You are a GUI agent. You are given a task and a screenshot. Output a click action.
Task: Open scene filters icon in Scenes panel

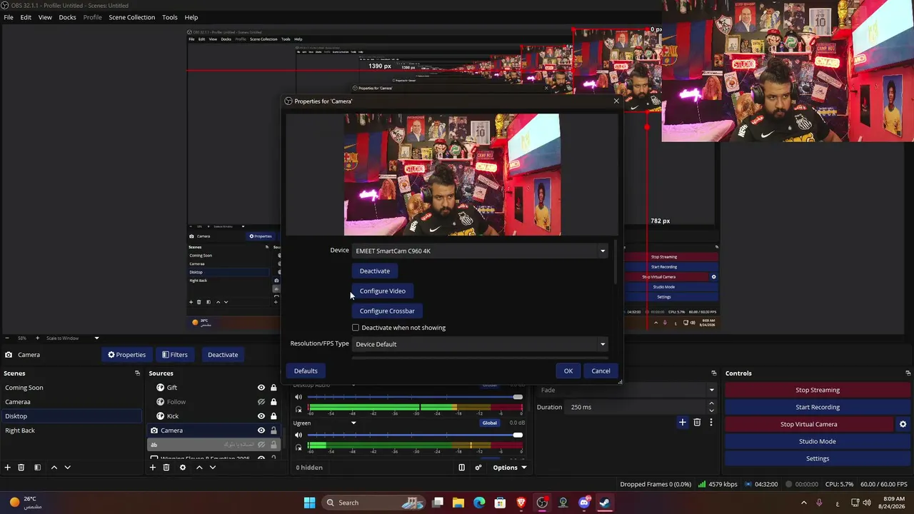tap(38, 468)
